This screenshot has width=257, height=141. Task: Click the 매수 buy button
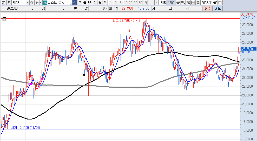tap(208, 8)
